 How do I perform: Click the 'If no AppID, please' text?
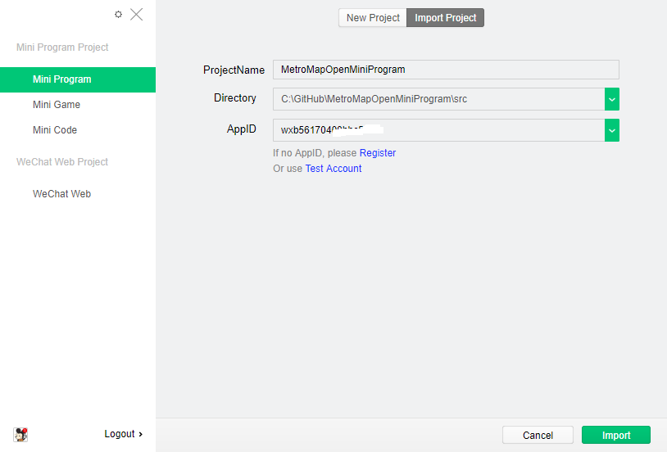point(315,153)
